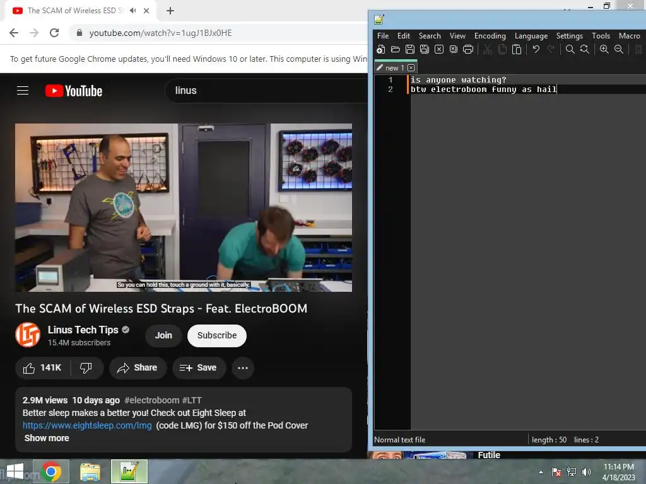
Task: Open the Linus Tech Tips channel name
Action: coord(83,330)
